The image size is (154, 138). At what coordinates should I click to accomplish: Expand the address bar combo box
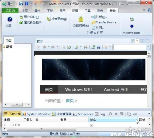pyautogui.click(x=148, y=47)
